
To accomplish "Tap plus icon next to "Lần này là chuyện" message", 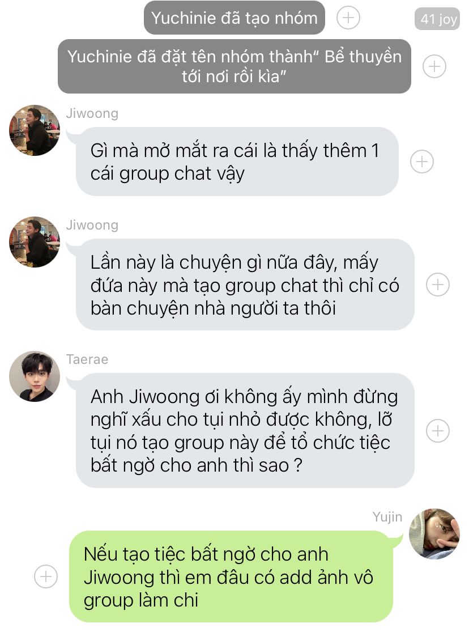I will click(x=438, y=285).
